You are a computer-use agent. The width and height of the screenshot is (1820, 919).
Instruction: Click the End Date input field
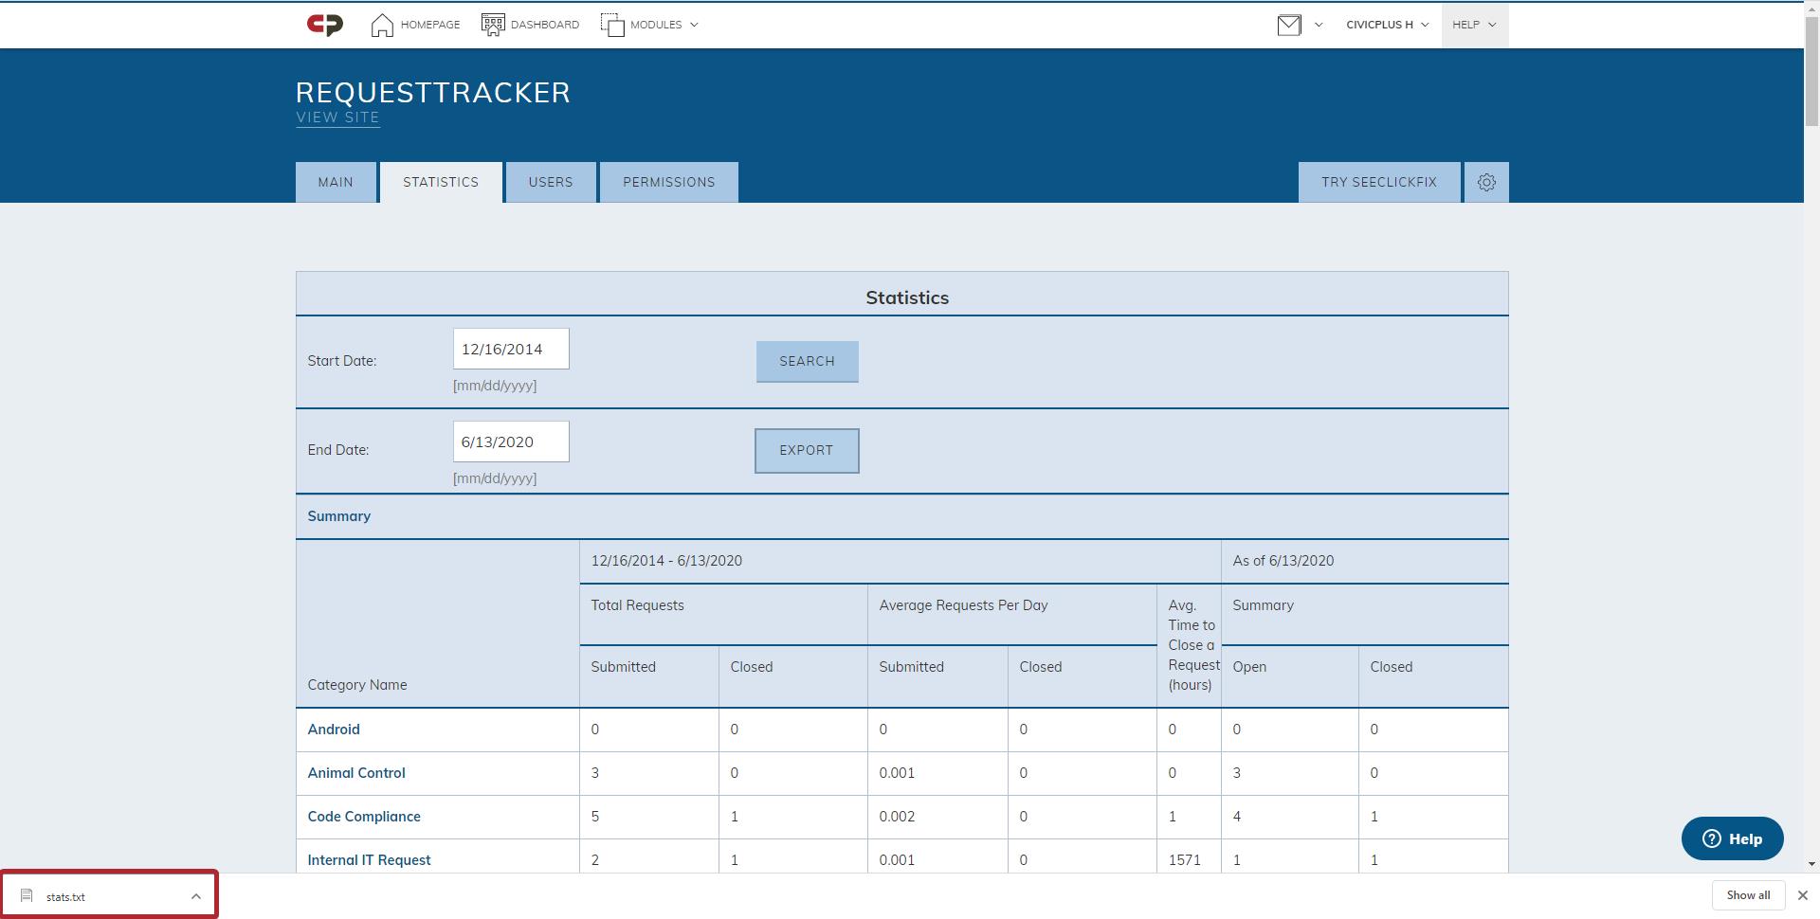tap(511, 441)
